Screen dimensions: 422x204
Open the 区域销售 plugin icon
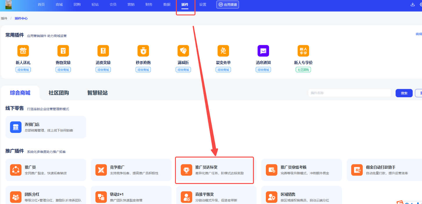tap(272, 197)
